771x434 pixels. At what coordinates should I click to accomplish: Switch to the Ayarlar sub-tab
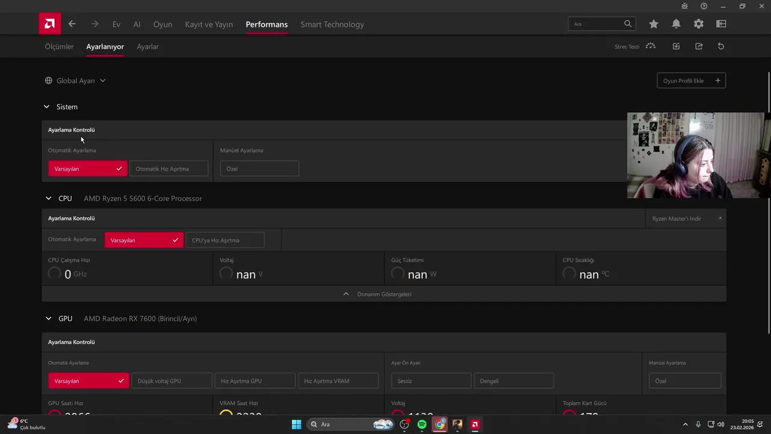pos(148,46)
